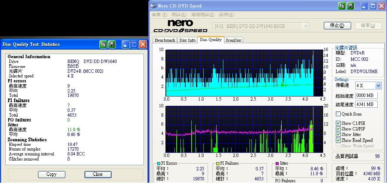Click the Nero app icon in title bar
The width and height of the screenshot is (387, 183).
pos(154,6)
